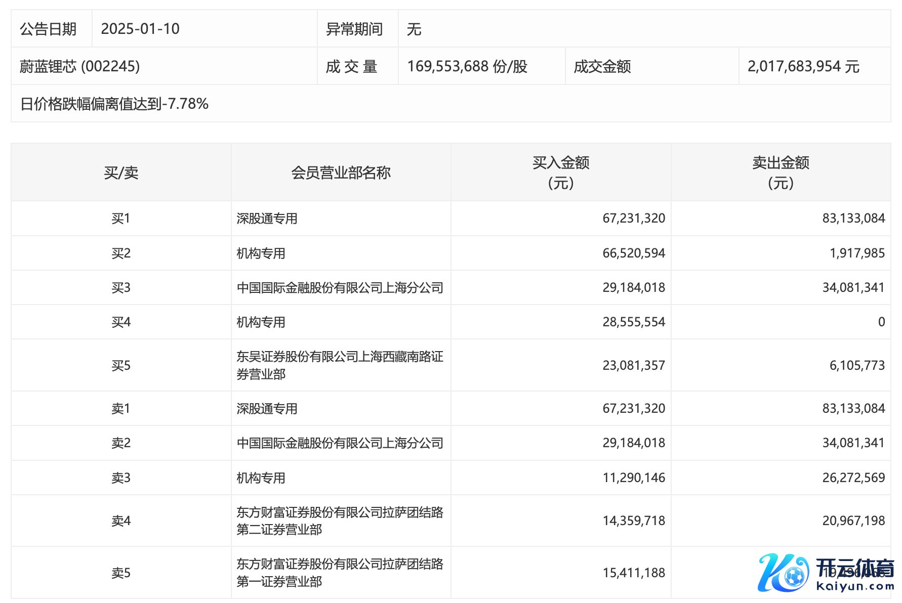Click the kaiyun.com watermark text

[855, 586]
